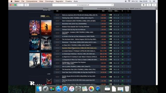Click the LINK label in the sidebar
166x93 pixels.
(49, 74)
